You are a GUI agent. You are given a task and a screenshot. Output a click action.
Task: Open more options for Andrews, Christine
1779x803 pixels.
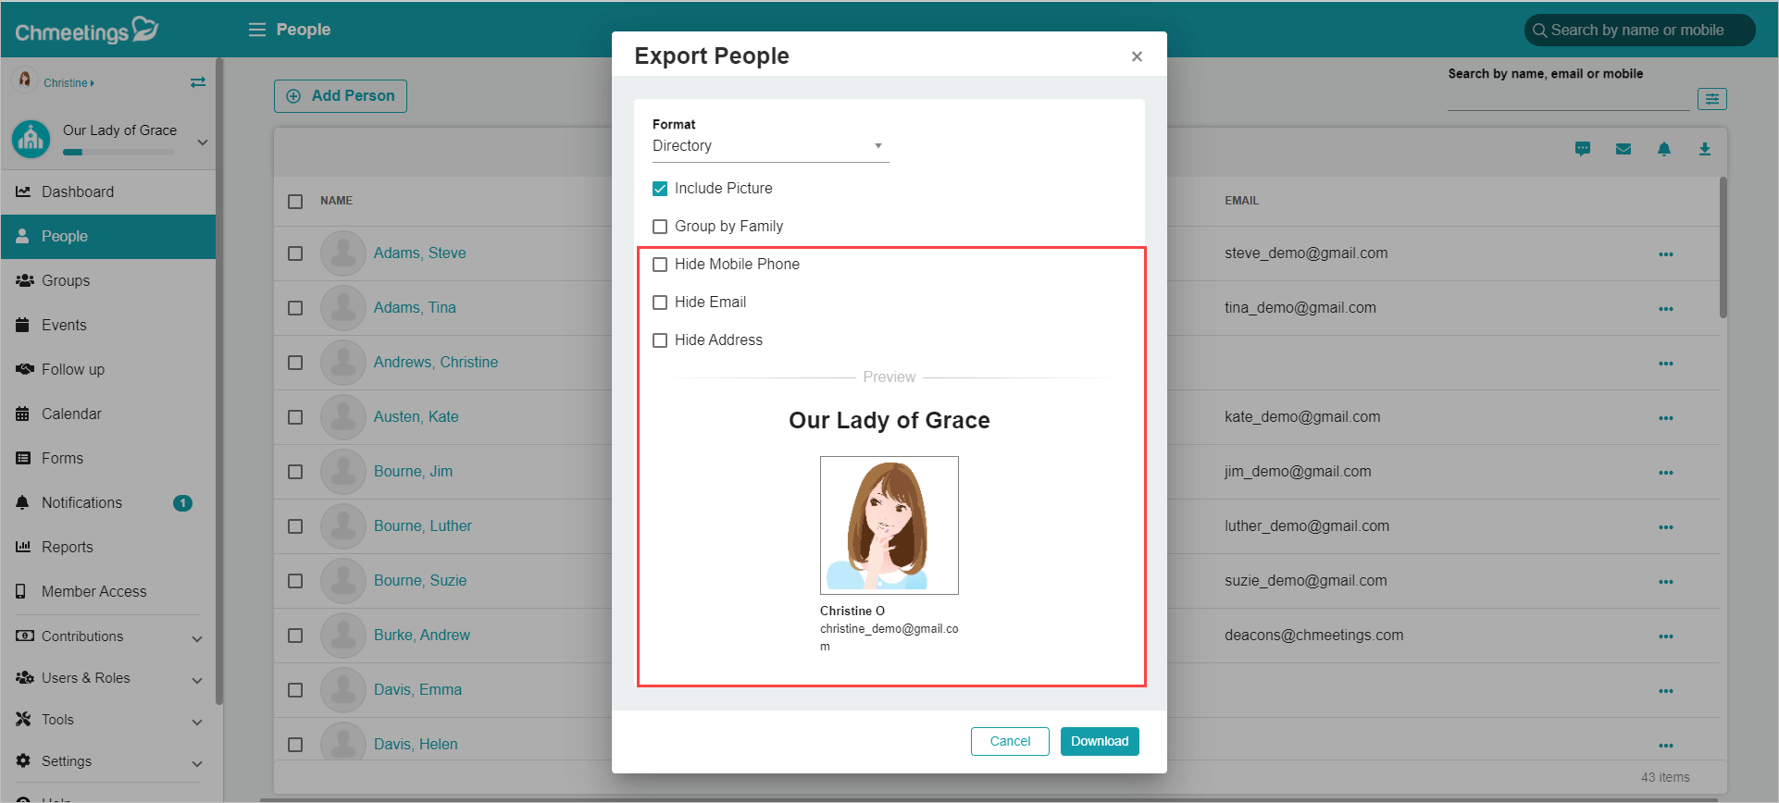tap(1666, 364)
